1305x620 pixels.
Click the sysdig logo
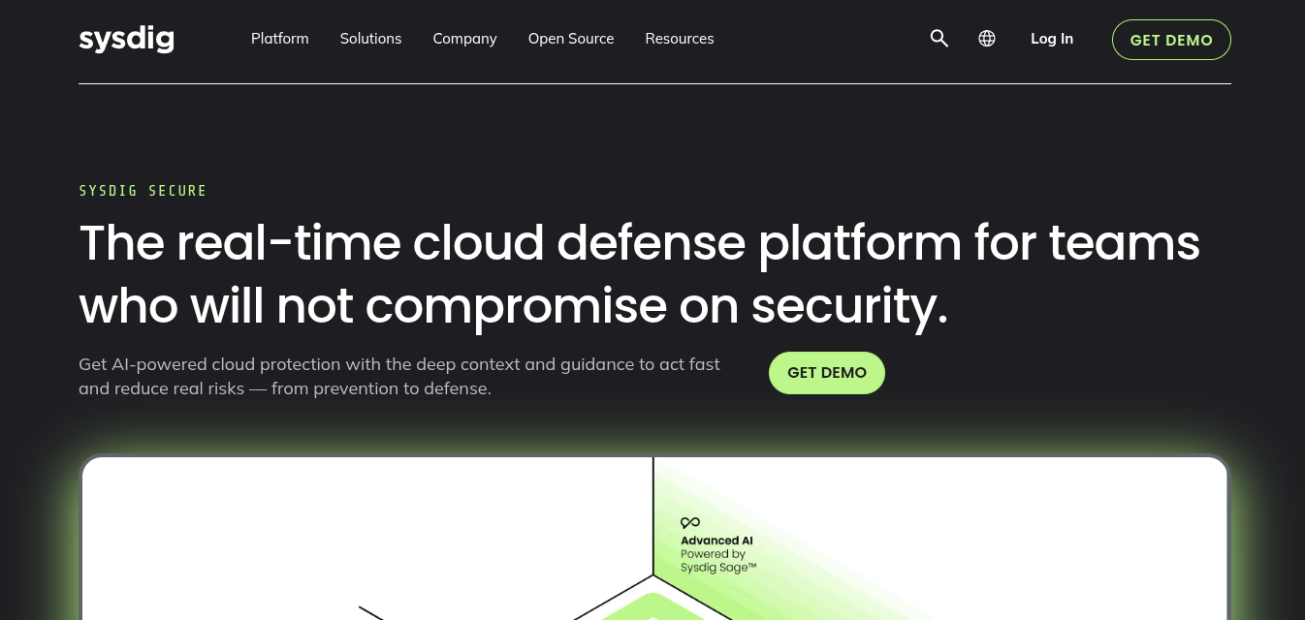pyautogui.click(x=126, y=39)
